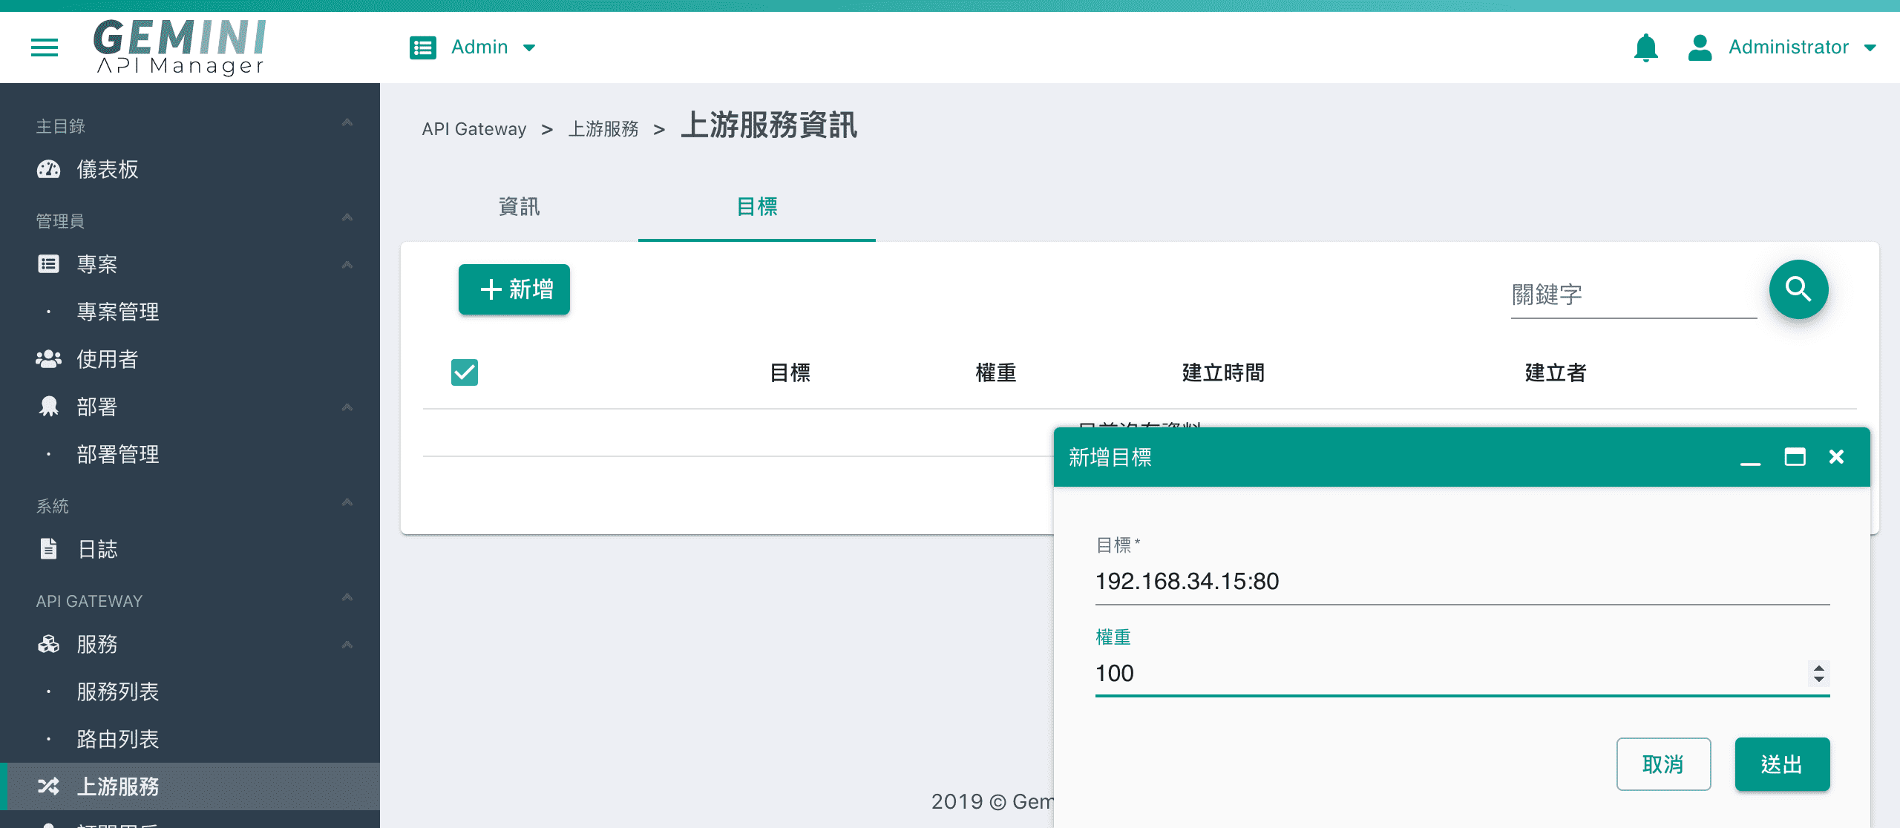Click the Administrator username label
The image size is (1900, 828).
[1789, 47]
